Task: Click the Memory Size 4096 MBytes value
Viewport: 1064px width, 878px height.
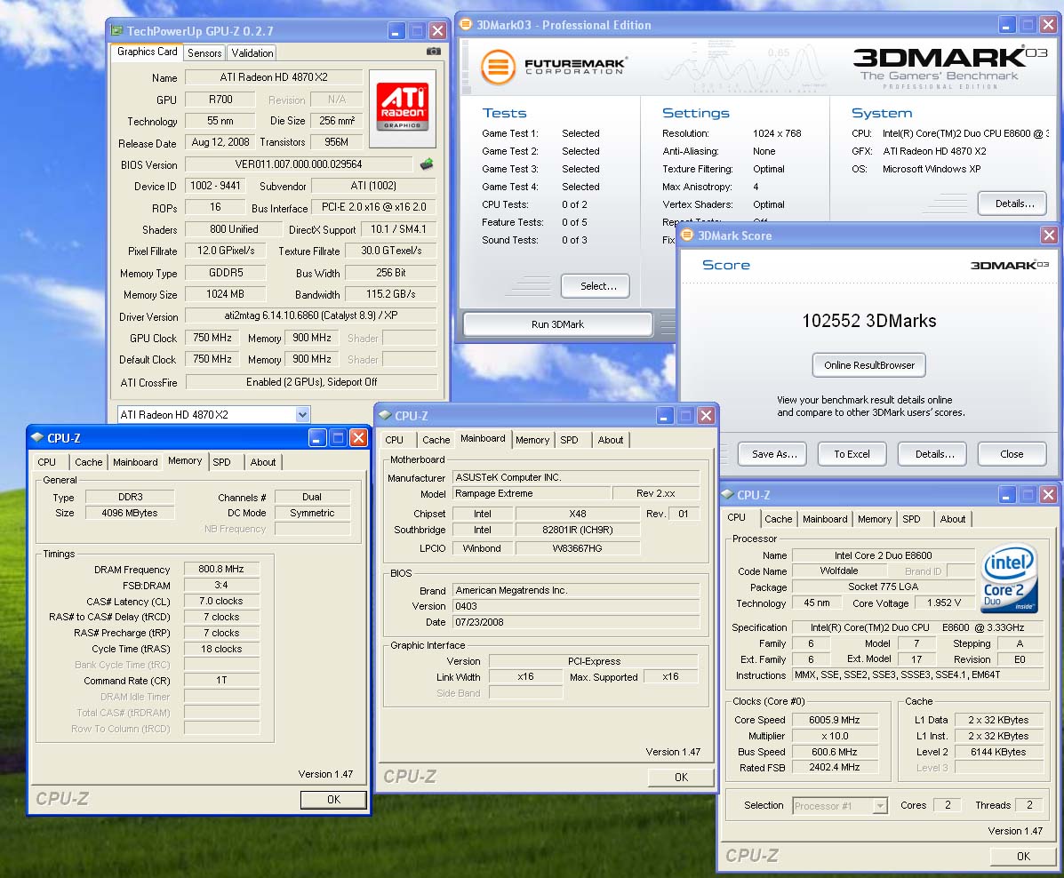Action: [129, 513]
